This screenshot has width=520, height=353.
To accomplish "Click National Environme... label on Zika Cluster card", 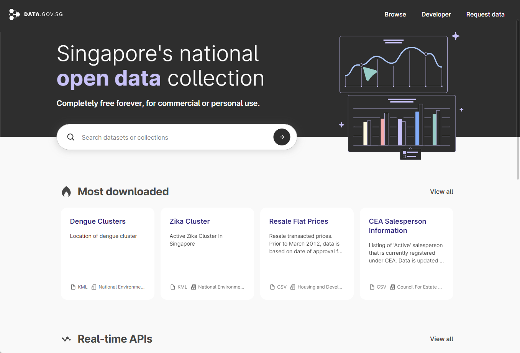I will (221, 287).
